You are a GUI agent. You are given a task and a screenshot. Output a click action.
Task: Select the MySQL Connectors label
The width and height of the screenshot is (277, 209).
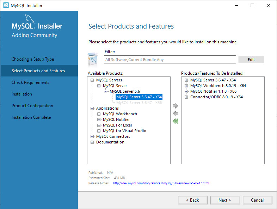pos(113,136)
